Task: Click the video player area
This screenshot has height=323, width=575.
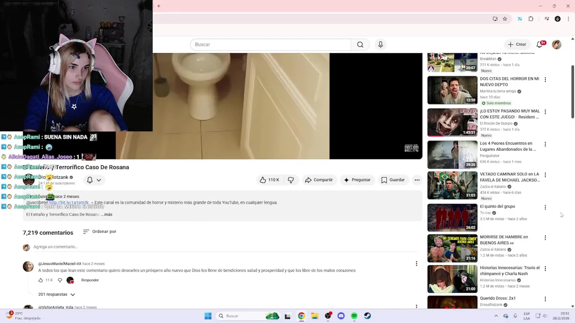Action: tap(287, 106)
